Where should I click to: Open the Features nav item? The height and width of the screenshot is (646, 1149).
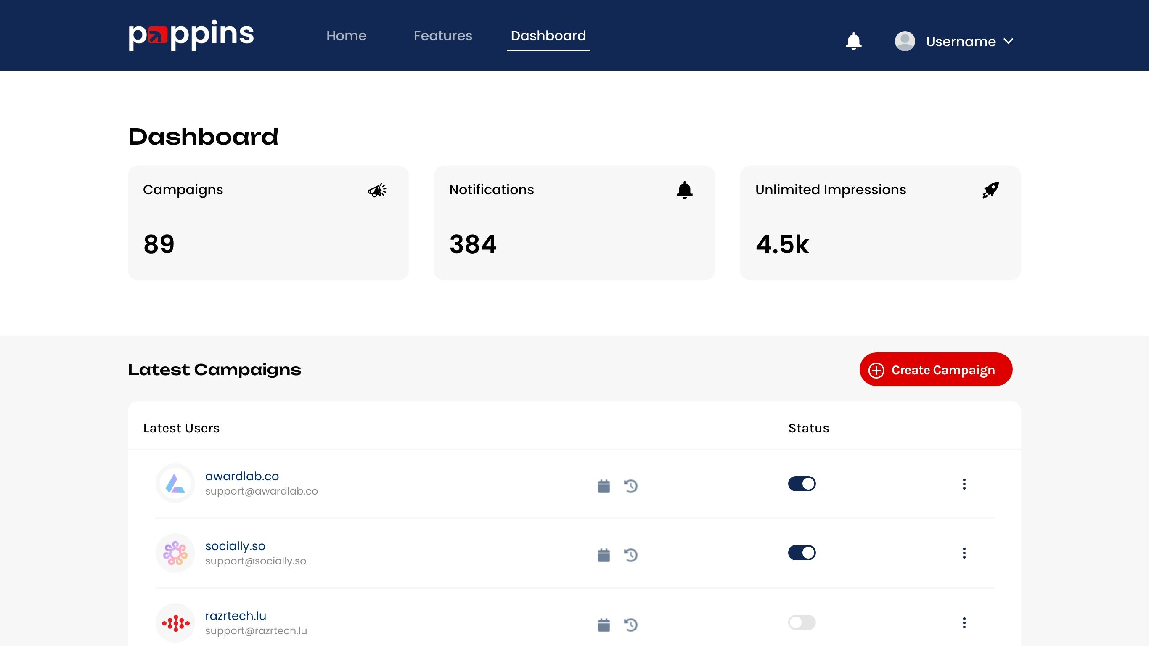point(442,36)
